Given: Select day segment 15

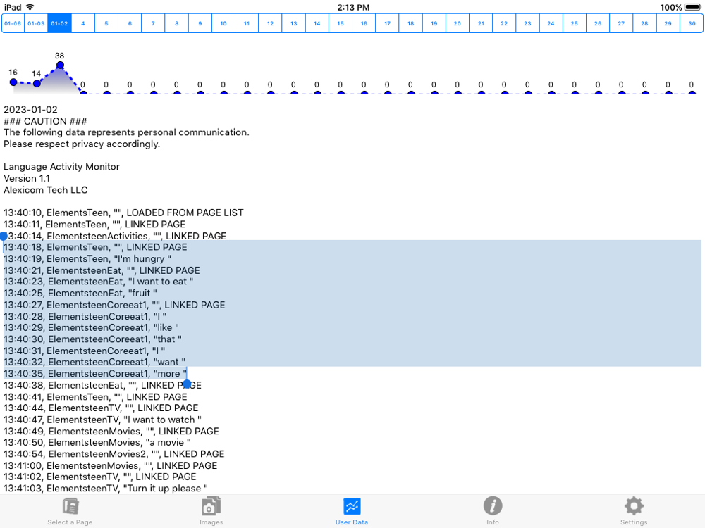Looking at the screenshot, I should tap(341, 23).
